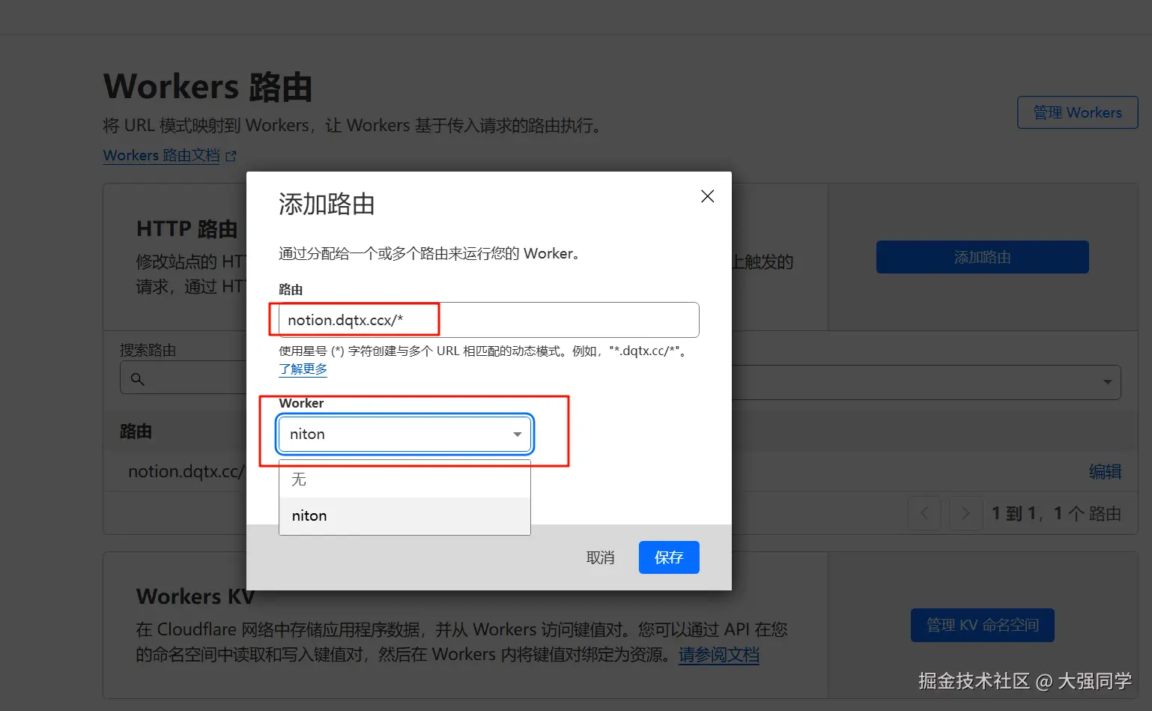This screenshot has width=1152, height=711.
Task: Open the 管理 Workers button
Action: [1077, 112]
